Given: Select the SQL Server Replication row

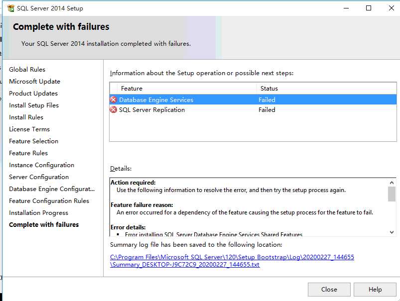Looking at the screenshot, I should 253,110.
